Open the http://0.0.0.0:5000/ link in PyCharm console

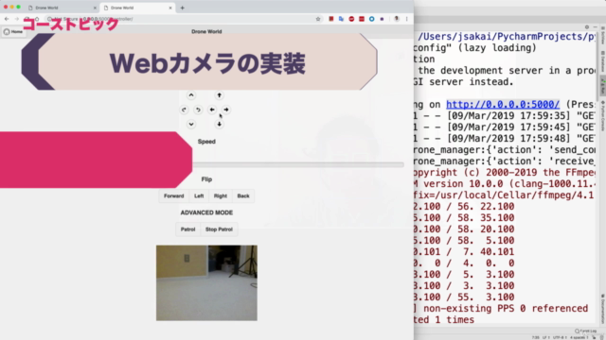coord(503,105)
